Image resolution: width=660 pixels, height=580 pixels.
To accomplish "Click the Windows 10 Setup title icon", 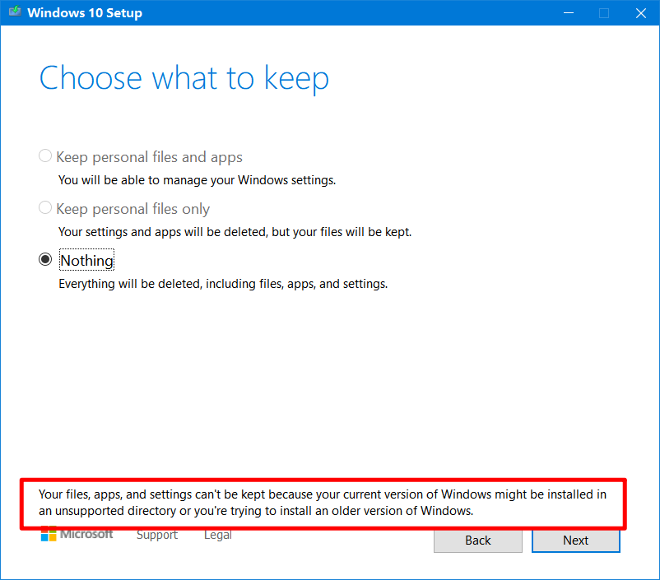I will (x=15, y=12).
